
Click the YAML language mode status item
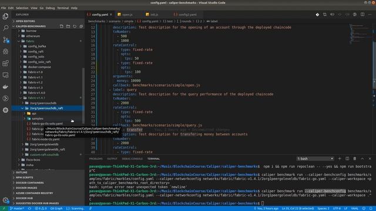[x=354, y=209]
